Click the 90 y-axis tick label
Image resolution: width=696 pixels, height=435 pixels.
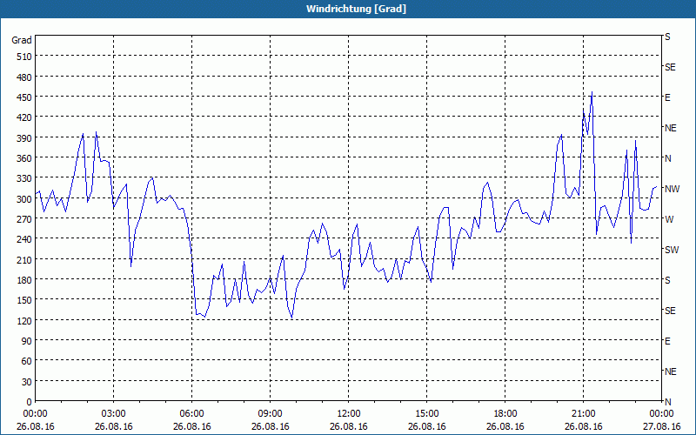click(x=27, y=341)
